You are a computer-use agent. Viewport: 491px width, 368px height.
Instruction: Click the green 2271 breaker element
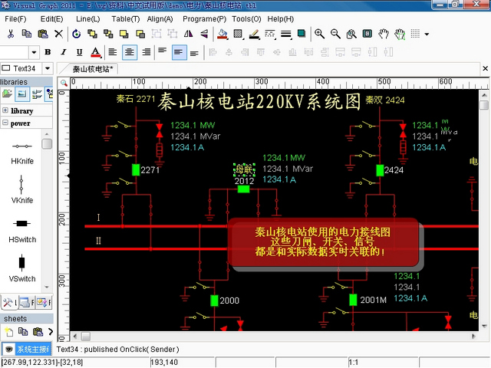[x=136, y=169]
